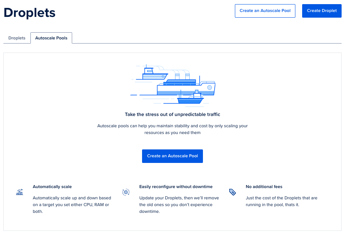Click the Droplets page heading
Image resolution: width=351 pixels, height=238 pixels.
[30, 13]
